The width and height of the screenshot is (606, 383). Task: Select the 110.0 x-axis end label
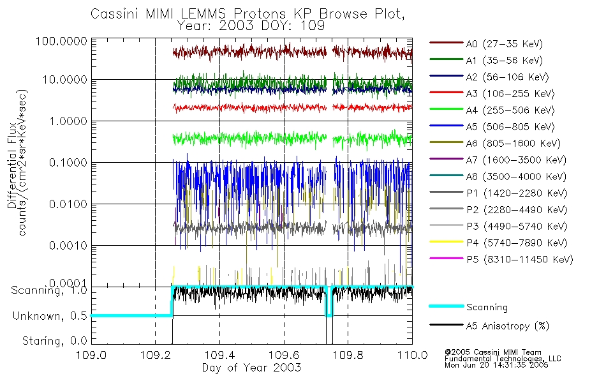(412, 355)
